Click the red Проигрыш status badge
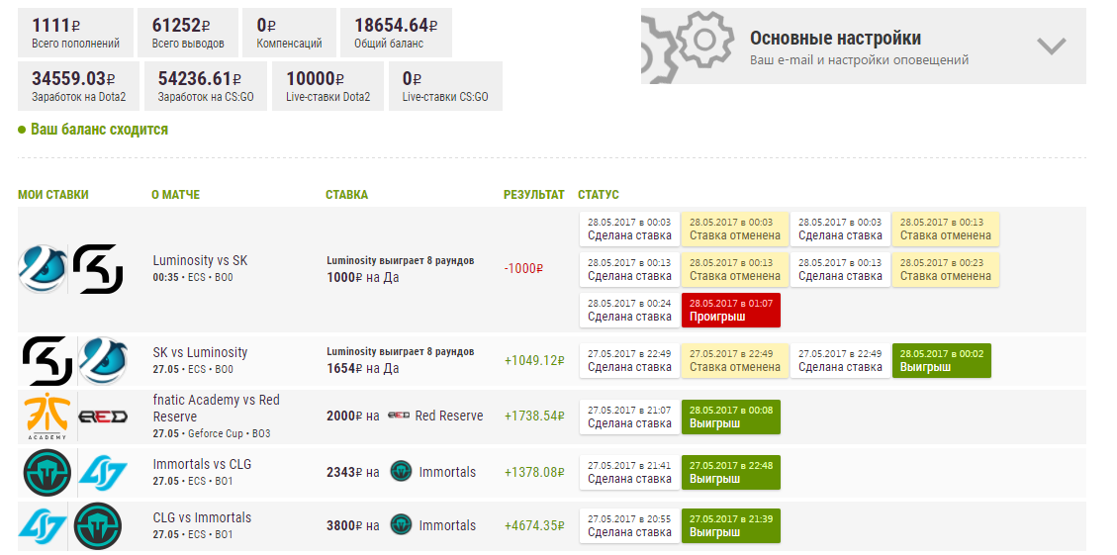 click(731, 310)
